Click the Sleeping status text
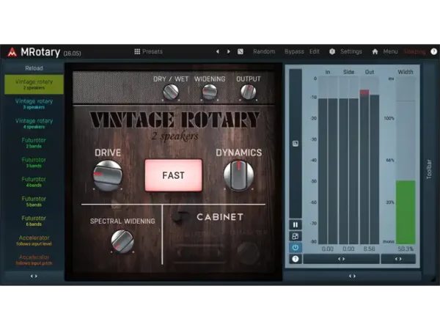Screen dimensions: 440x330 point(414,51)
